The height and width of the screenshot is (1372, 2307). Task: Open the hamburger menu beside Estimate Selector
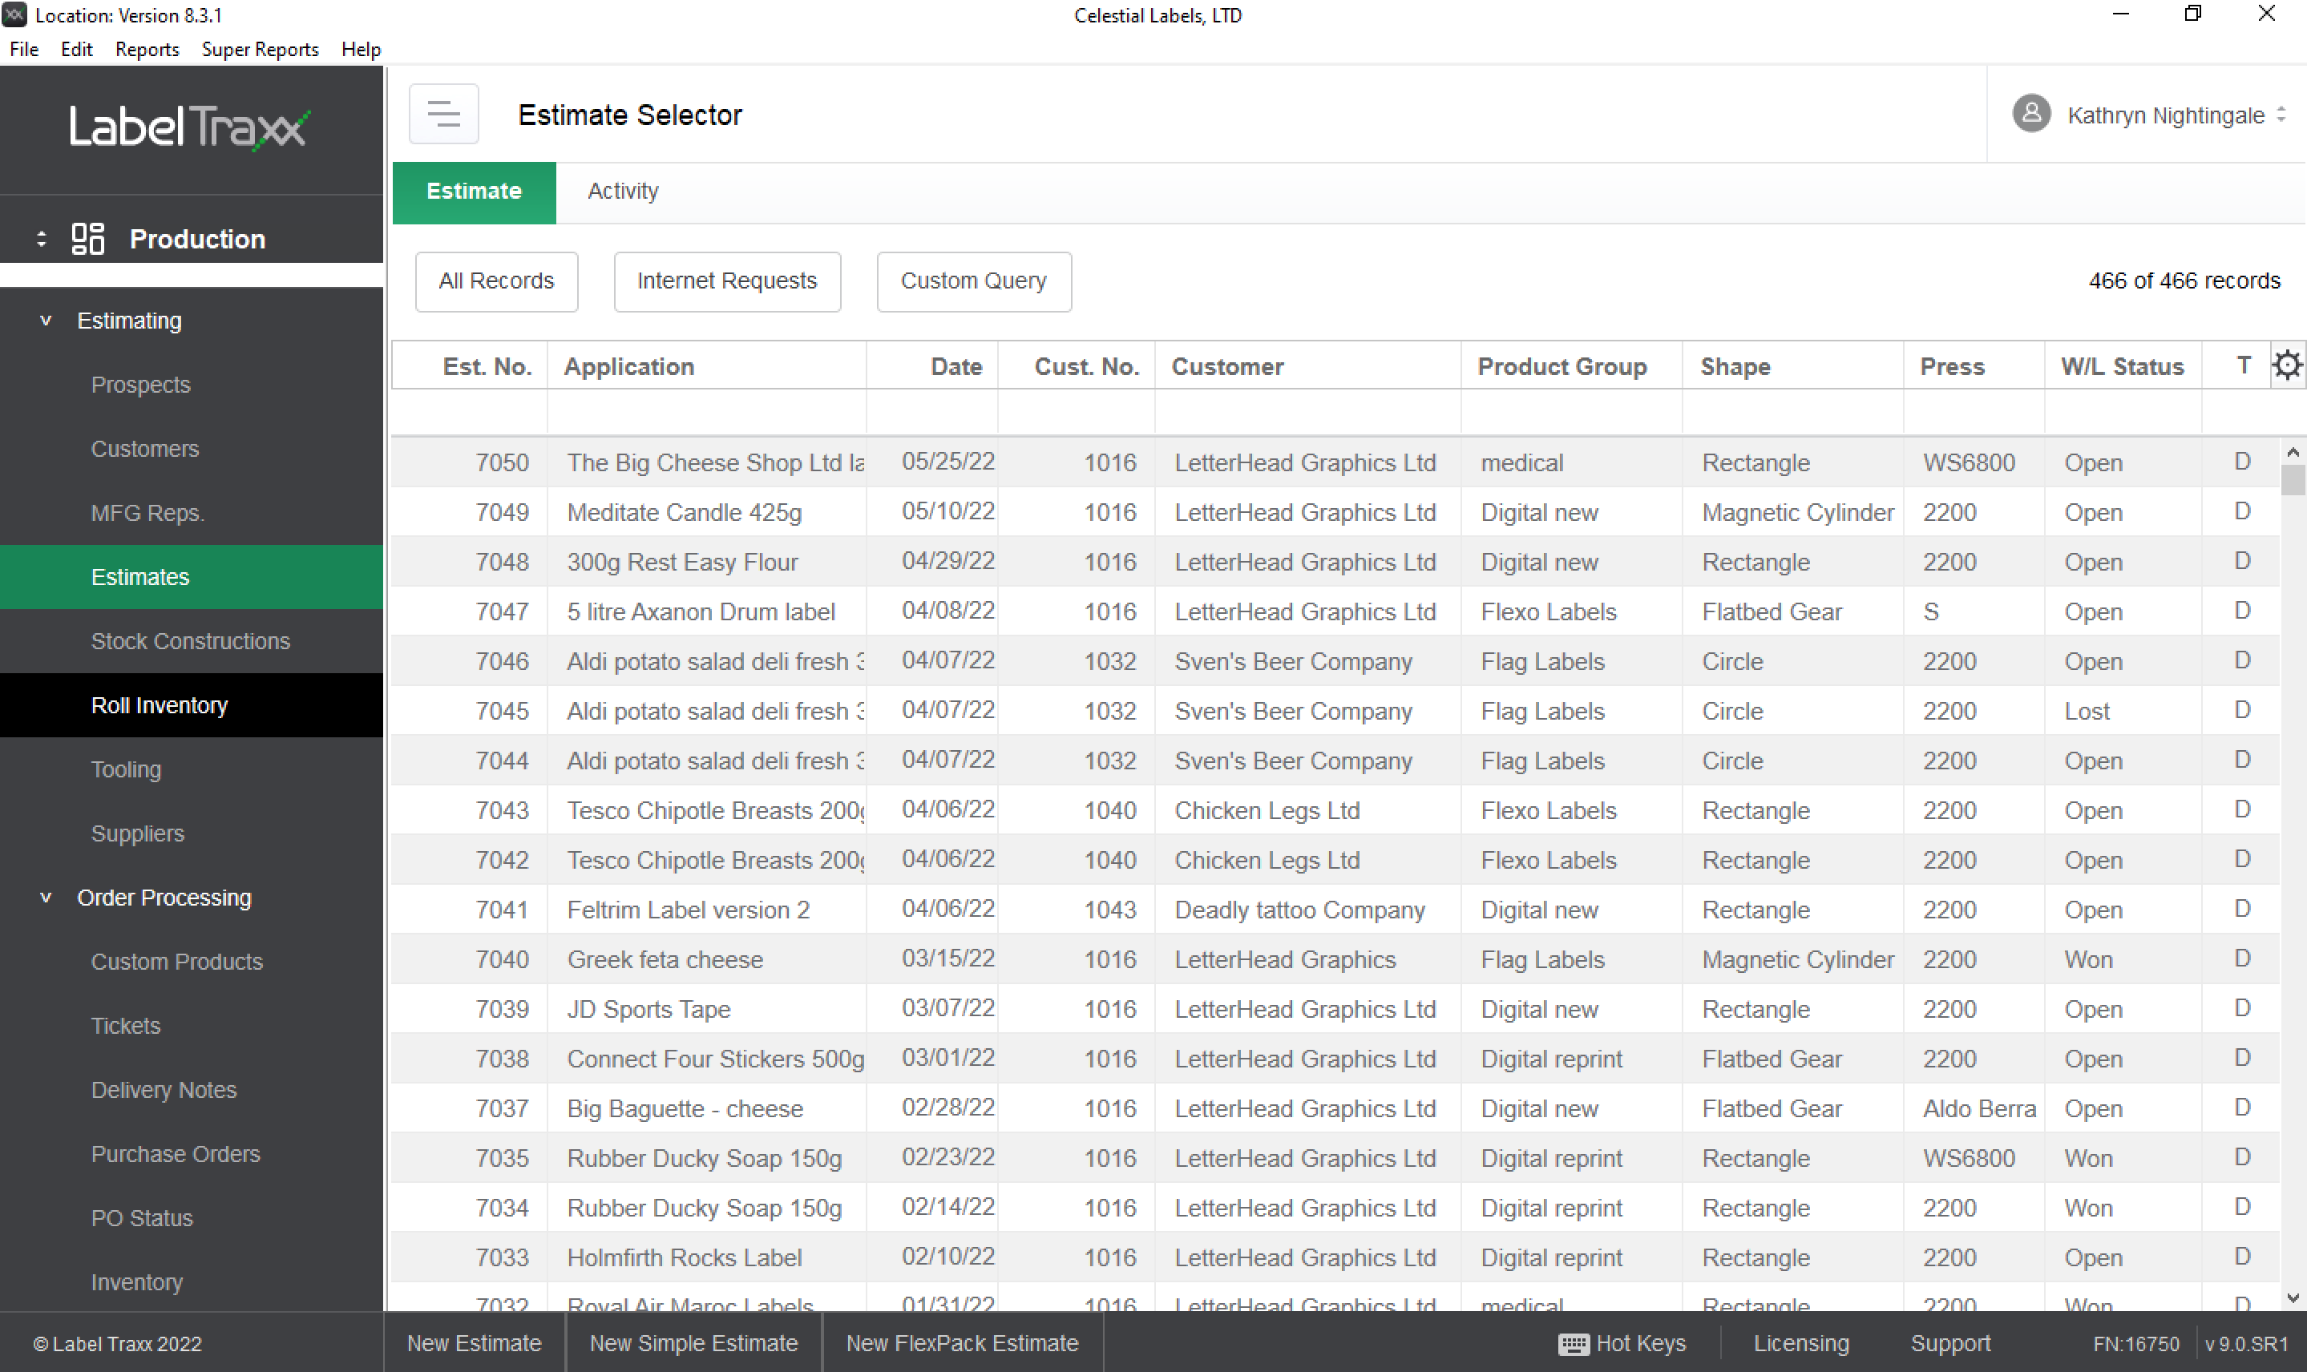click(444, 114)
